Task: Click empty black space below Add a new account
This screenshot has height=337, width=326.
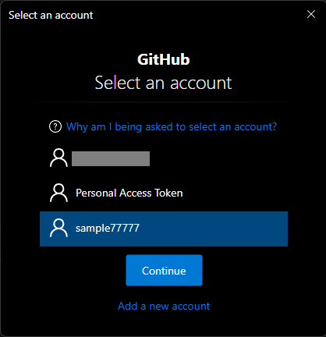Action: 164,325
